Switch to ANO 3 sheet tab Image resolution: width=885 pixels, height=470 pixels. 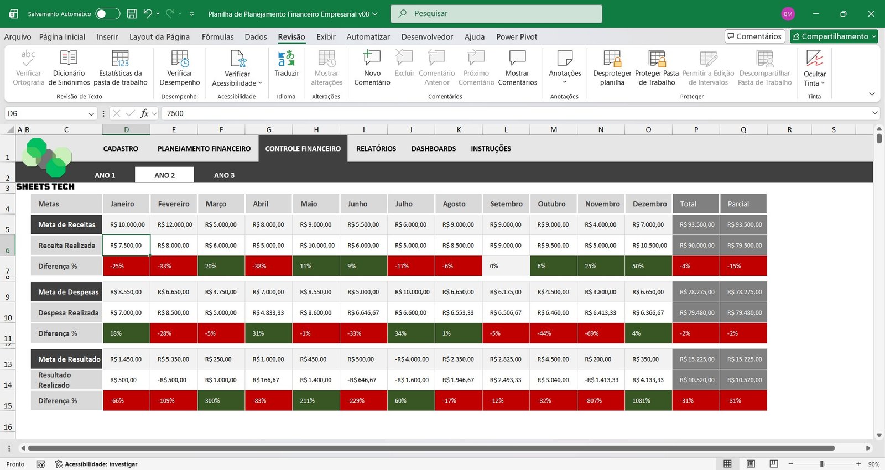[x=224, y=175]
